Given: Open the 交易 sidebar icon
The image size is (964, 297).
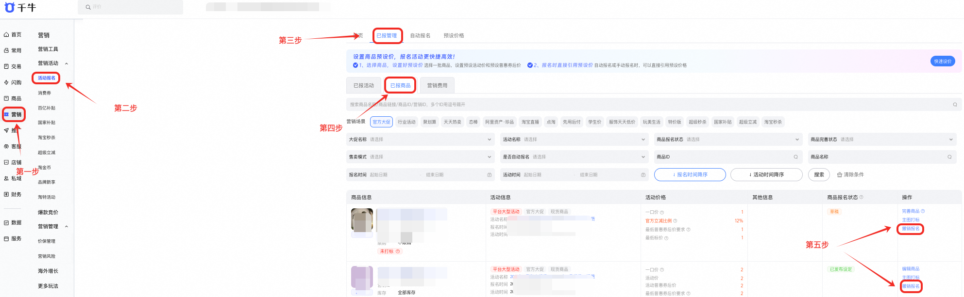Looking at the screenshot, I should coord(6,66).
